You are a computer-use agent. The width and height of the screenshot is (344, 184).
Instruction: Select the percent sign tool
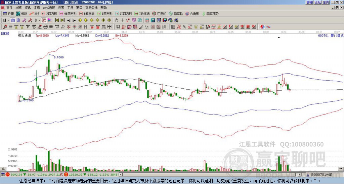(184, 27)
